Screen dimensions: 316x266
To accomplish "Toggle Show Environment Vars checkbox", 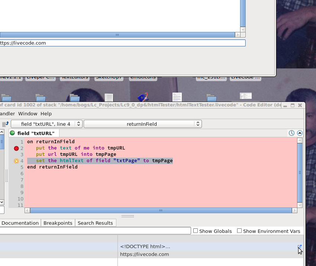I will point(239,231).
